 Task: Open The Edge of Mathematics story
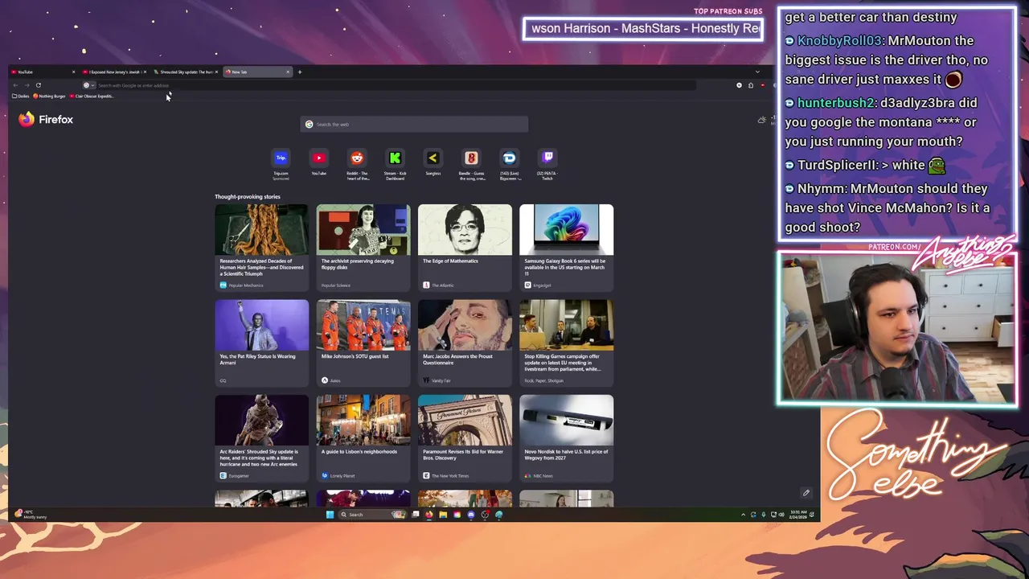465,248
